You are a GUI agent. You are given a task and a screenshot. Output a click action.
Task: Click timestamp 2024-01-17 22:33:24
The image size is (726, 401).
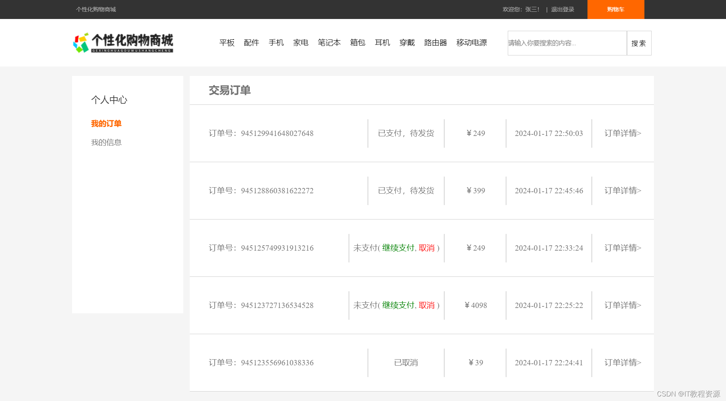coord(549,248)
